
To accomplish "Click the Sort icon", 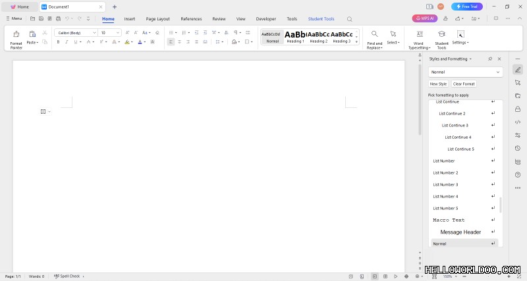I will click(x=226, y=32).
